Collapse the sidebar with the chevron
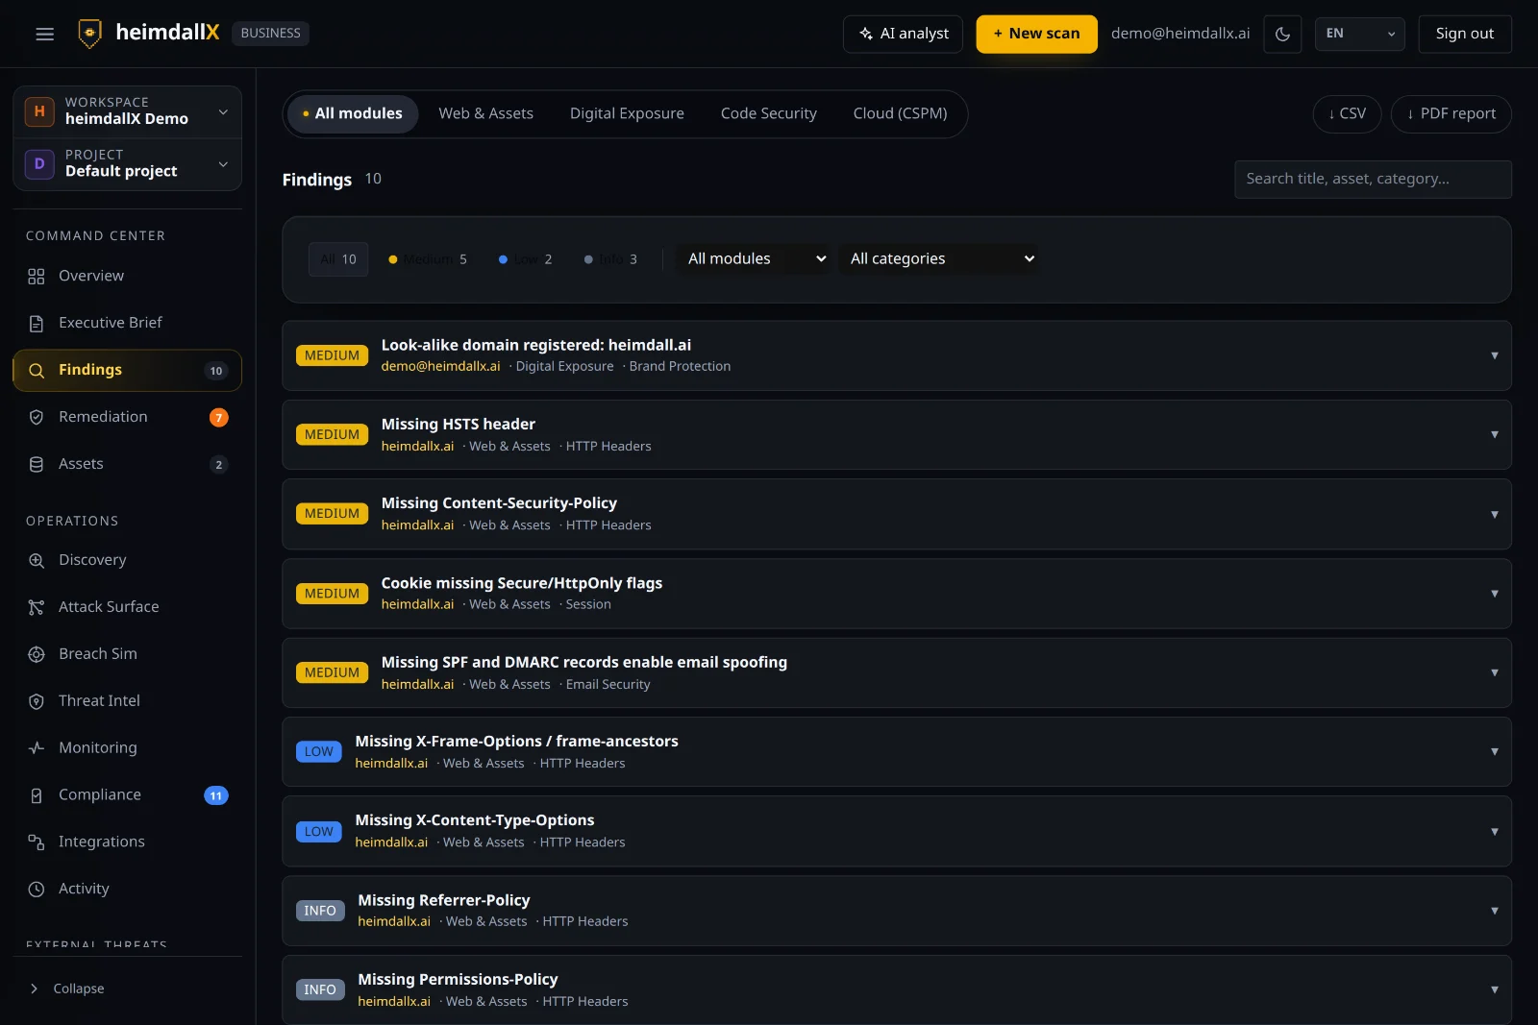 35,988
